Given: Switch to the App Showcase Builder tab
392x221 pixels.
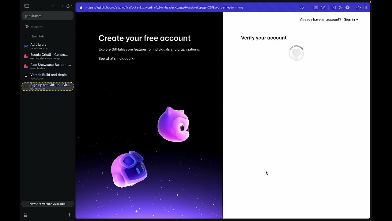Looking at the screenshot, I should [x=47, y=66].
